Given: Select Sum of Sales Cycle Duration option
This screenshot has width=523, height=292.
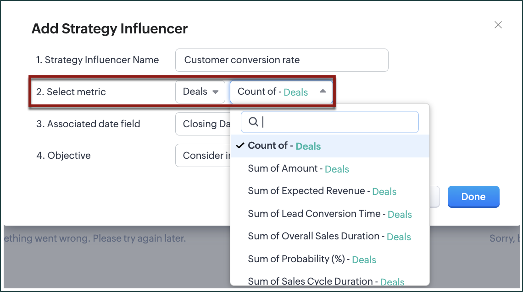Looking at the screenshot, I should [326, 281].
